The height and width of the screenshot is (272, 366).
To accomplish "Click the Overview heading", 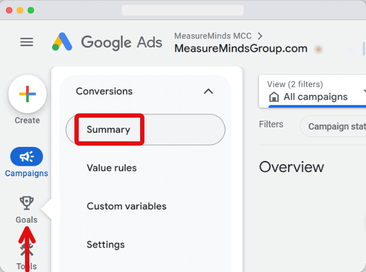I will coord(292,167).
